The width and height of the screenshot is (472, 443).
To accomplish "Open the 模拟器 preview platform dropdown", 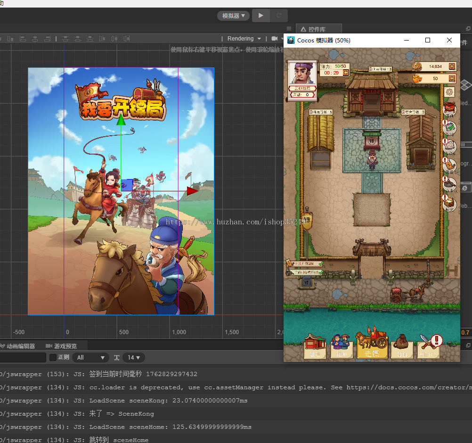I will tap(233, 16).
